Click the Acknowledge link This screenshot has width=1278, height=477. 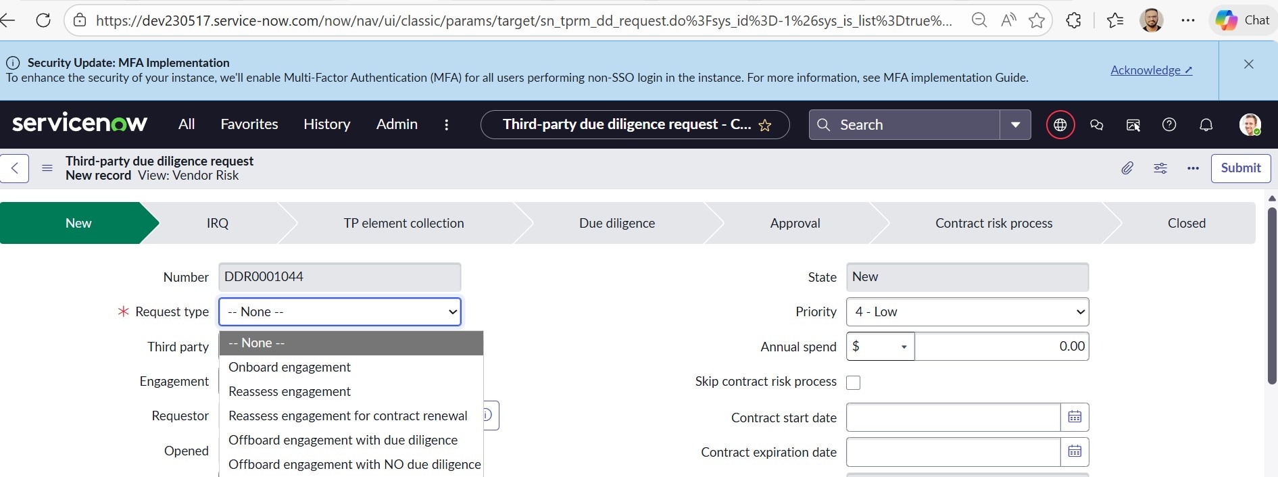(x=1152, y=70)
